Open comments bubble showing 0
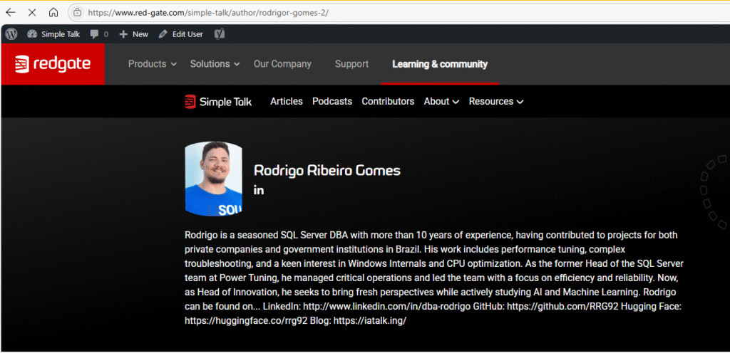730x353 pixels. pos(99,34)
